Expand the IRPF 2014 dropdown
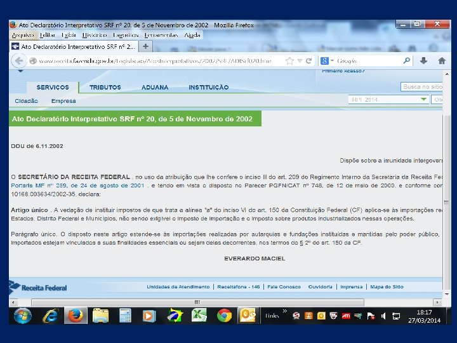The height and width of the screenshot is (343, 457). (x=424, y=100)
